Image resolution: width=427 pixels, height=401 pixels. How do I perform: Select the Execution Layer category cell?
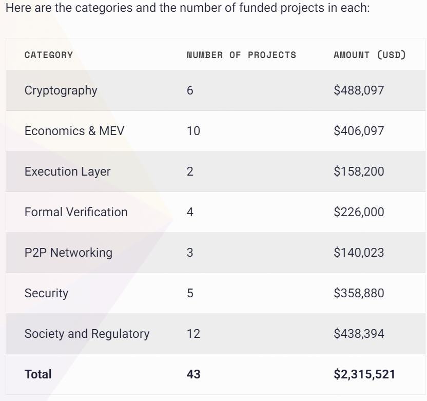point(67,171)
